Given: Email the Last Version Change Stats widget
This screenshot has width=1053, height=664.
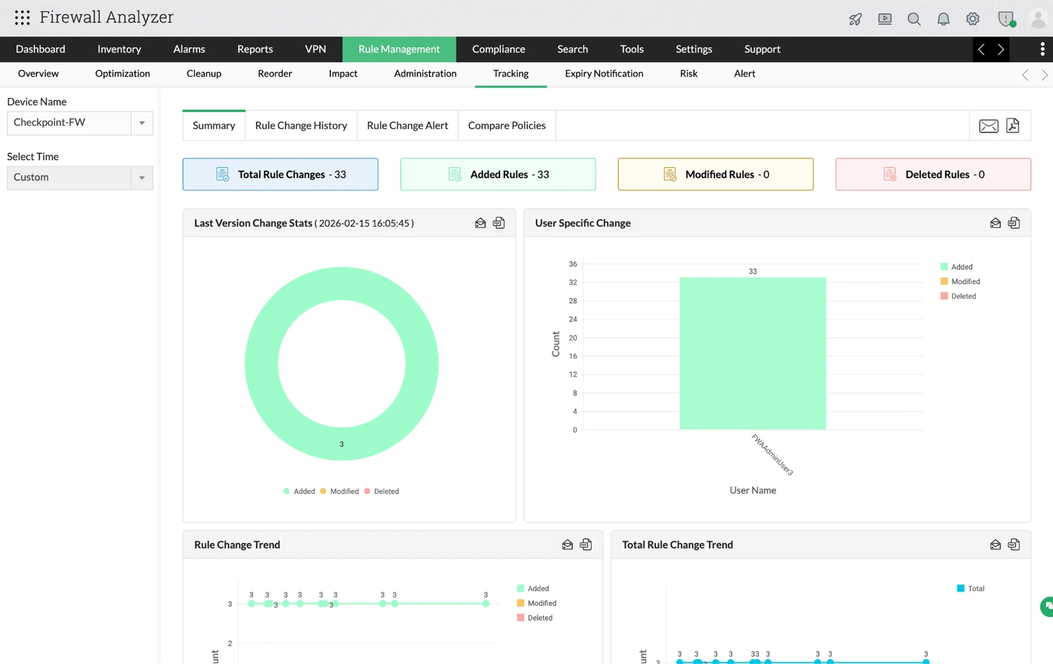Looking at the screenshot, I should pyautogui.click(x=480, y=223).
